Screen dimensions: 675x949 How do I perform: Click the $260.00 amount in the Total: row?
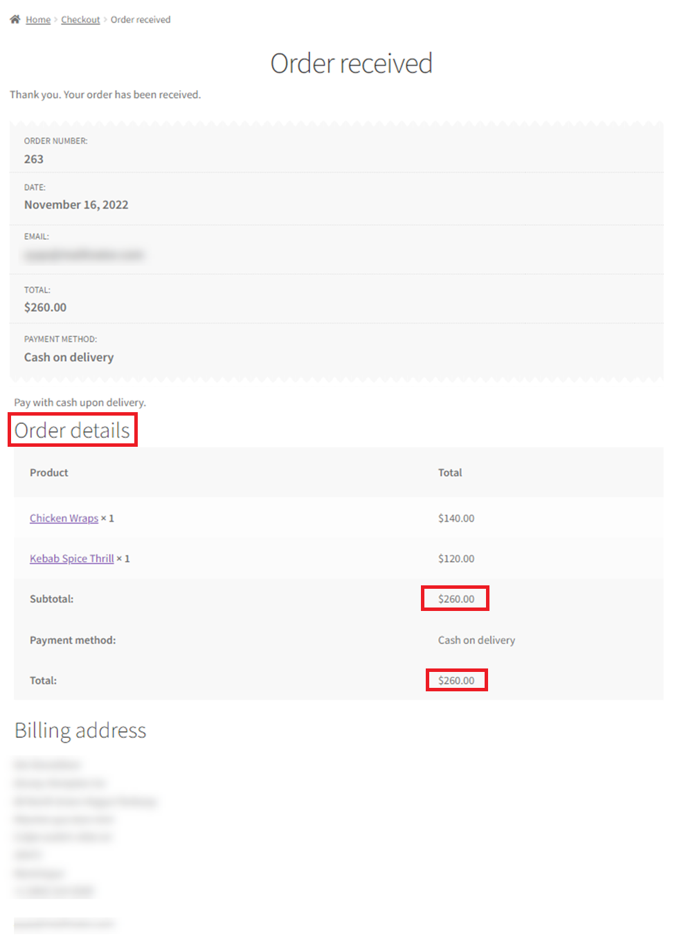[456, 680]
